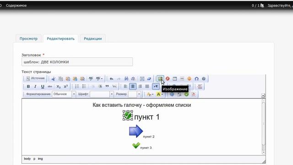293x165 pixels.
Task: Toggle Bold formatting
Action: [x=28, y=87]
